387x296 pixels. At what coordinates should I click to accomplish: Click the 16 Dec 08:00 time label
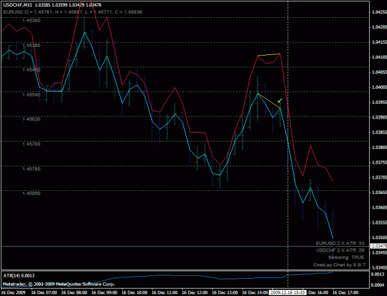[74, 292]
